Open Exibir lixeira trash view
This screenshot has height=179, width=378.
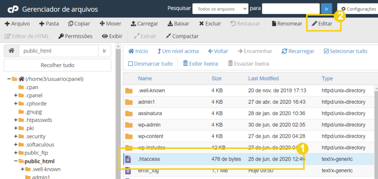pyautogui.click(x=200, y=64)
